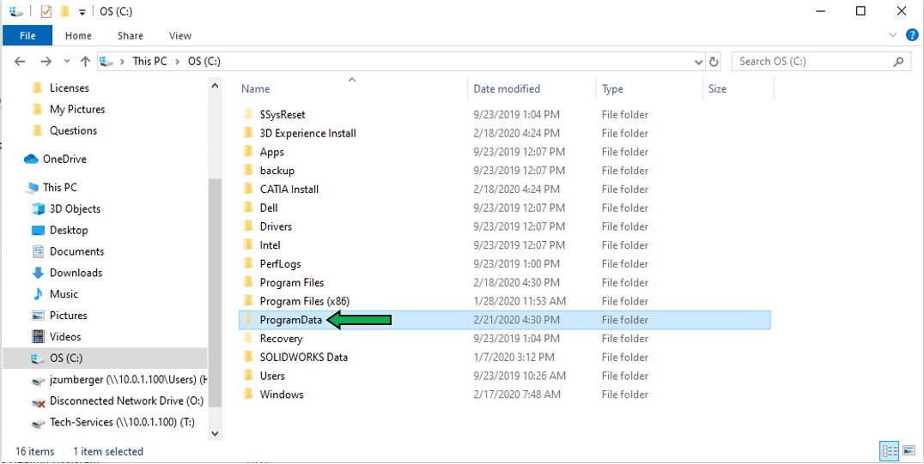The height and width of the screenshot is (464, 924).
Task: Switch to the Home ribbon tab
Action: (78, 36)
